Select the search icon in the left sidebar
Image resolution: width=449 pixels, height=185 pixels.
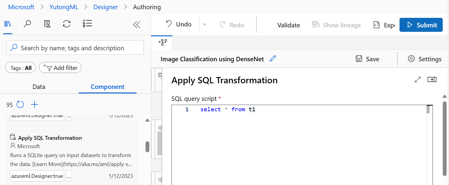(x=27, y=24)
